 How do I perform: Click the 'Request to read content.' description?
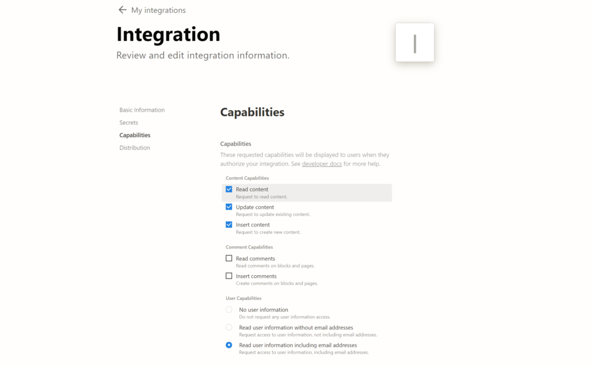tap(262, 197)
